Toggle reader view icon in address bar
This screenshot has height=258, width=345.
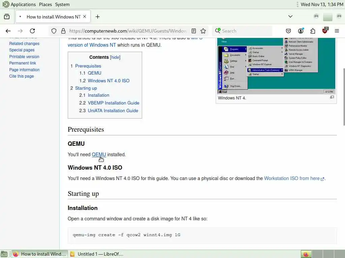point(194,31)
